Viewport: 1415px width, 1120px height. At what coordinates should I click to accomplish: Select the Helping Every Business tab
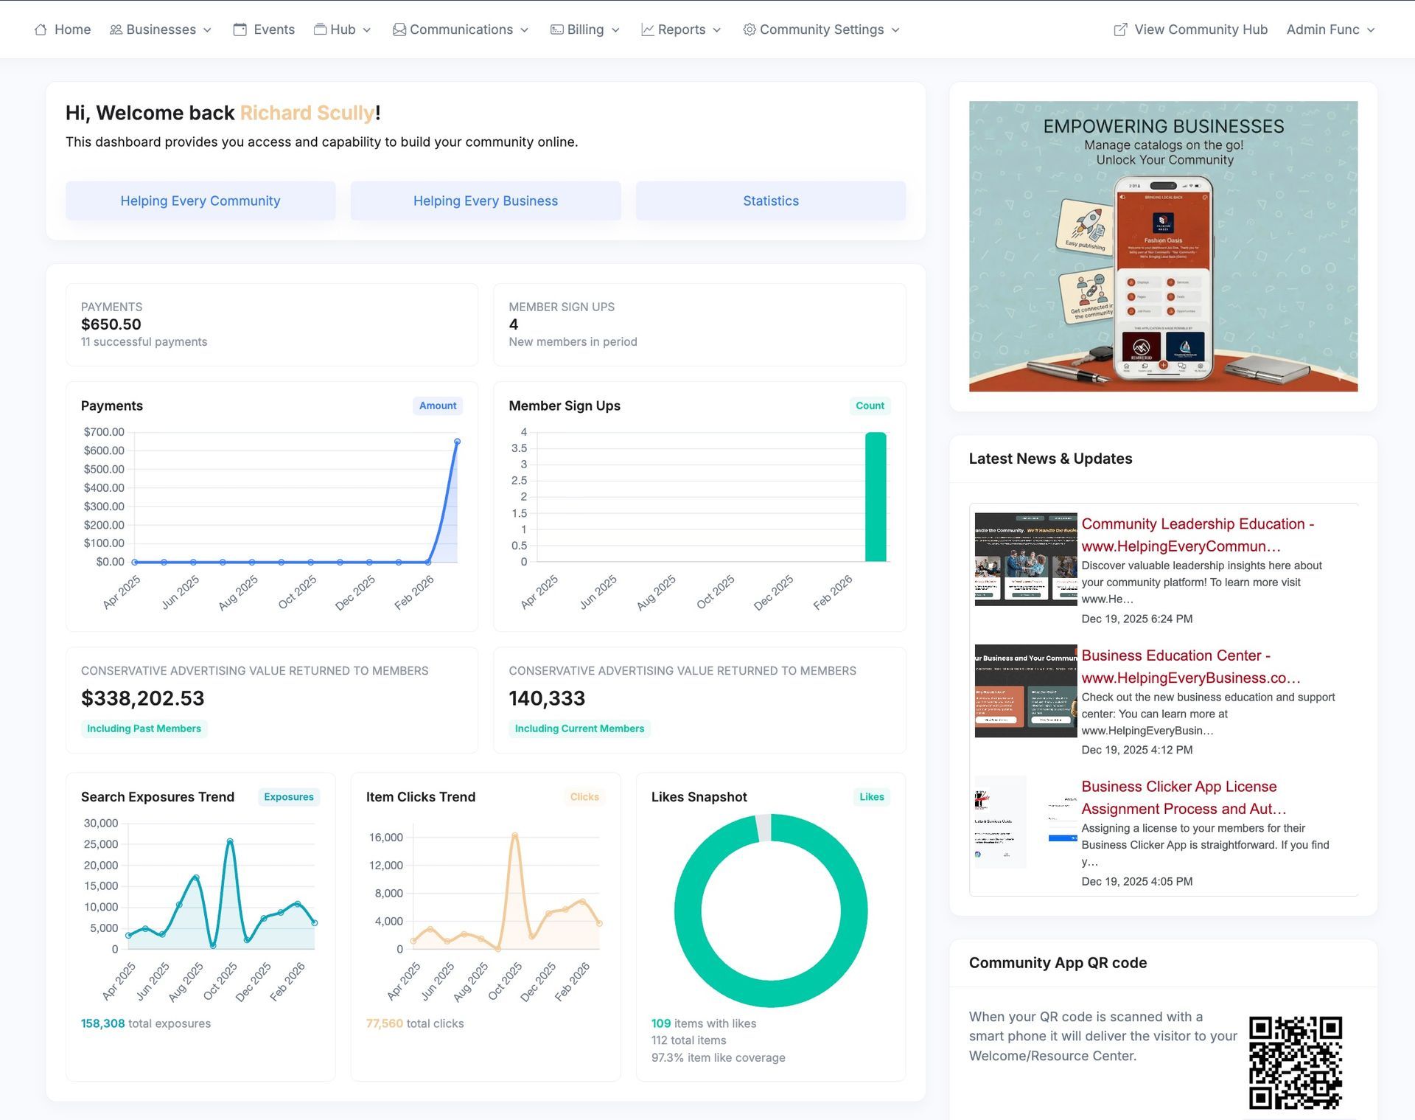click(x=485, y=201)
